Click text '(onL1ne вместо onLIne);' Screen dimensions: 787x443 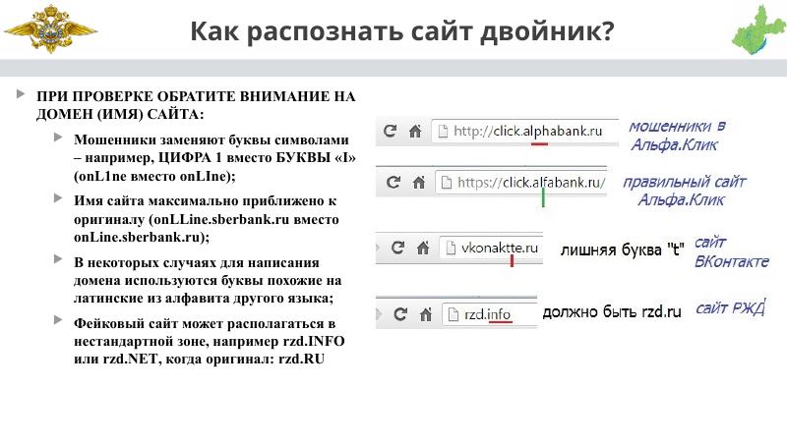tap(154, 177)
